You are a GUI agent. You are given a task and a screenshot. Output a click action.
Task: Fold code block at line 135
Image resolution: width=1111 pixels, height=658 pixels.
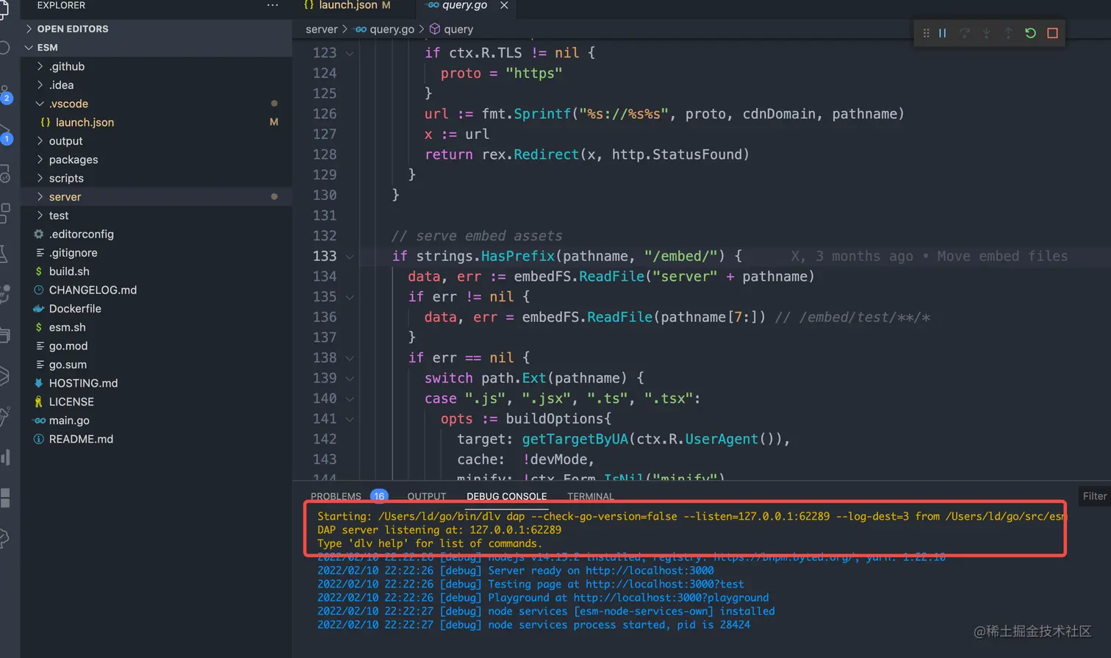[x=350, y=297]
